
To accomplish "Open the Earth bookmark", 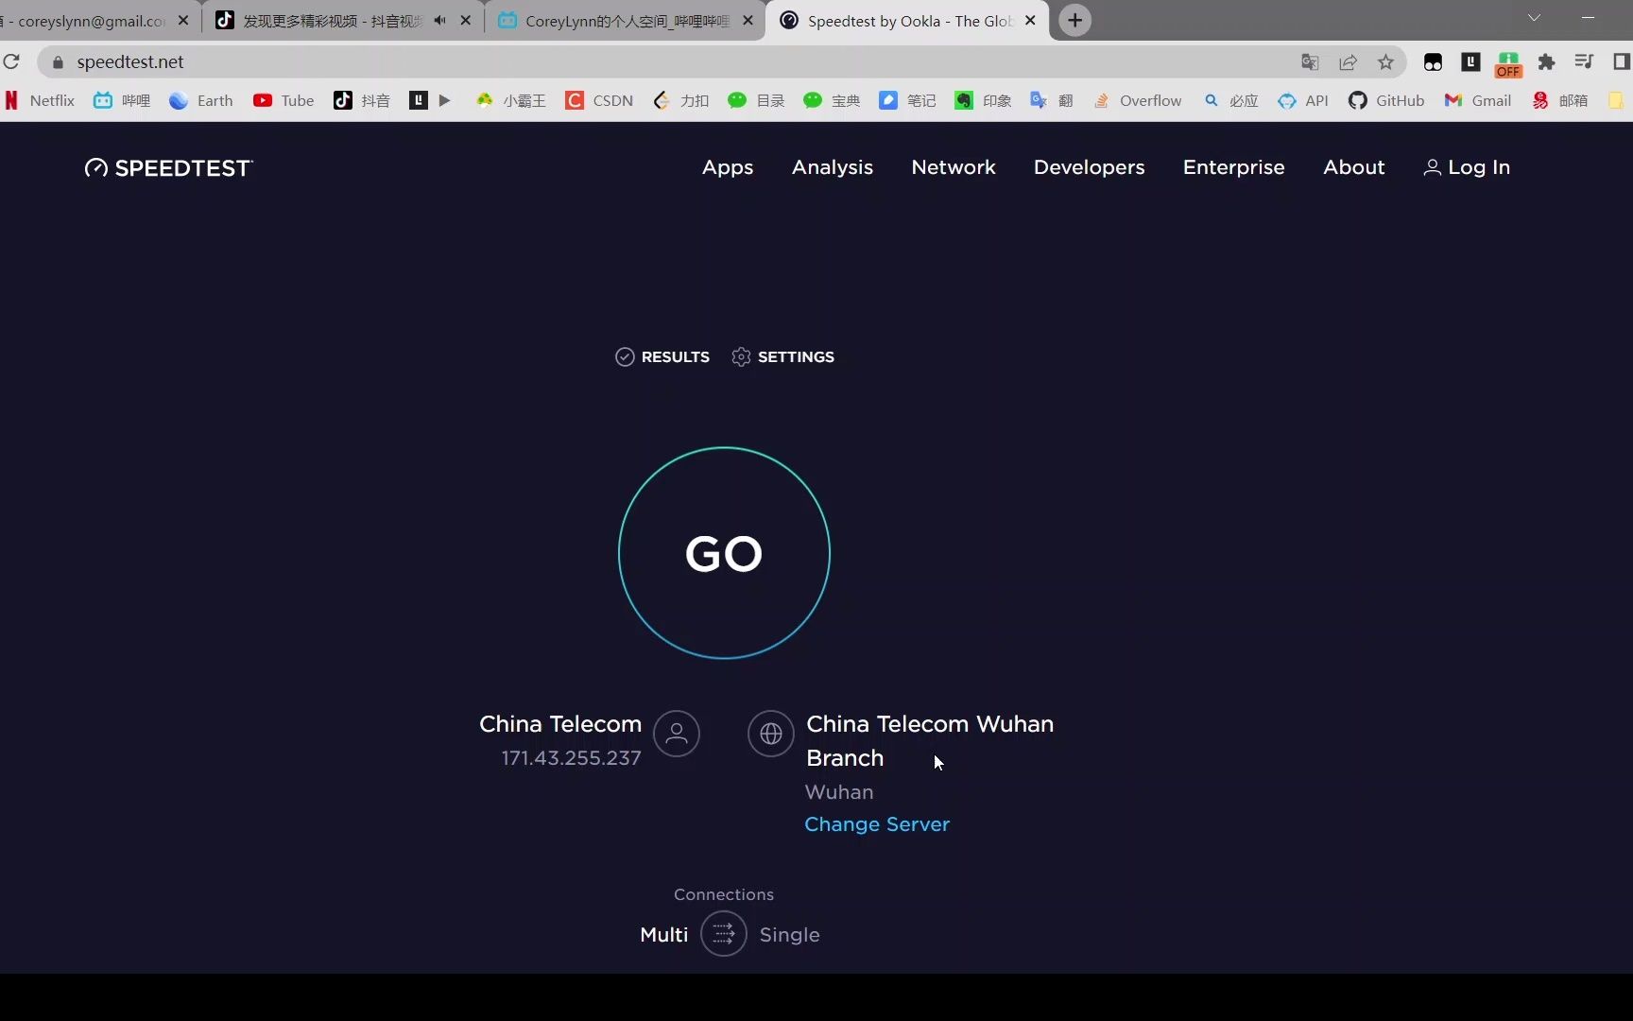I will (x=201, y=100).
